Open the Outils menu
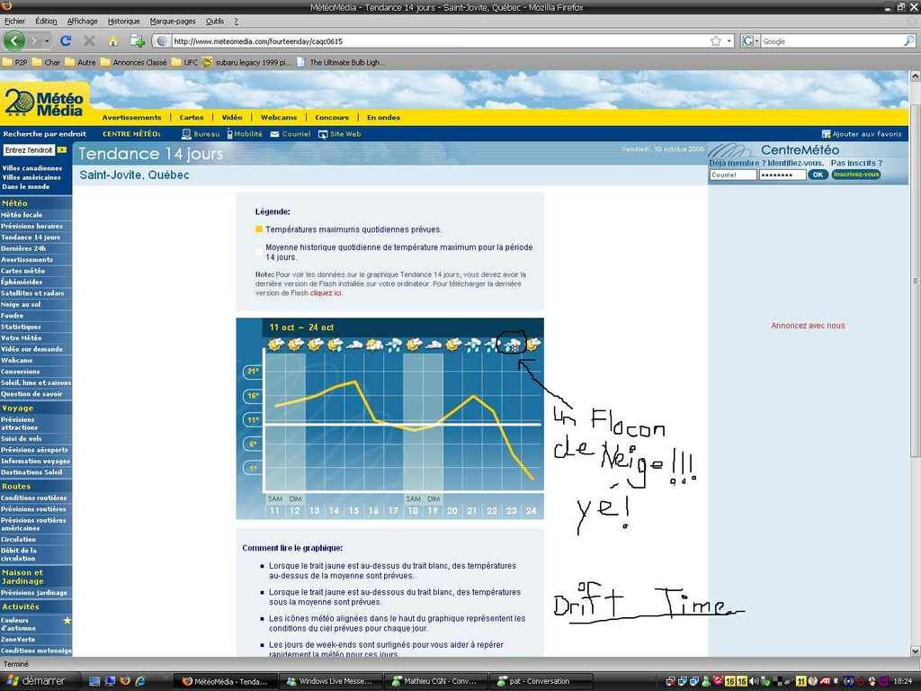This screenshot has height=691, width=921. pos(215,22)
